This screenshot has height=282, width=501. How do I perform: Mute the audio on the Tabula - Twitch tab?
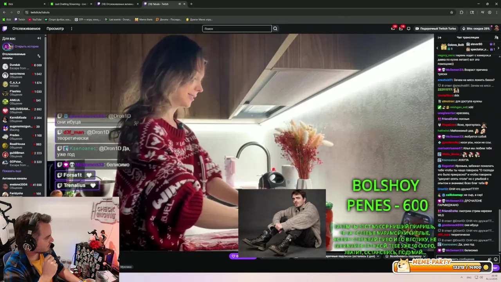pyautogui.click(x=180, y=4)
